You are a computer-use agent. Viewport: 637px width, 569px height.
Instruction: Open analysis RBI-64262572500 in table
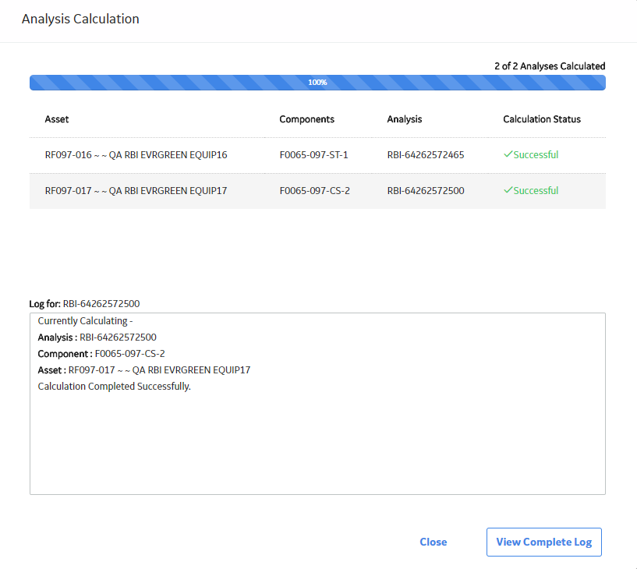click(426, 190)
